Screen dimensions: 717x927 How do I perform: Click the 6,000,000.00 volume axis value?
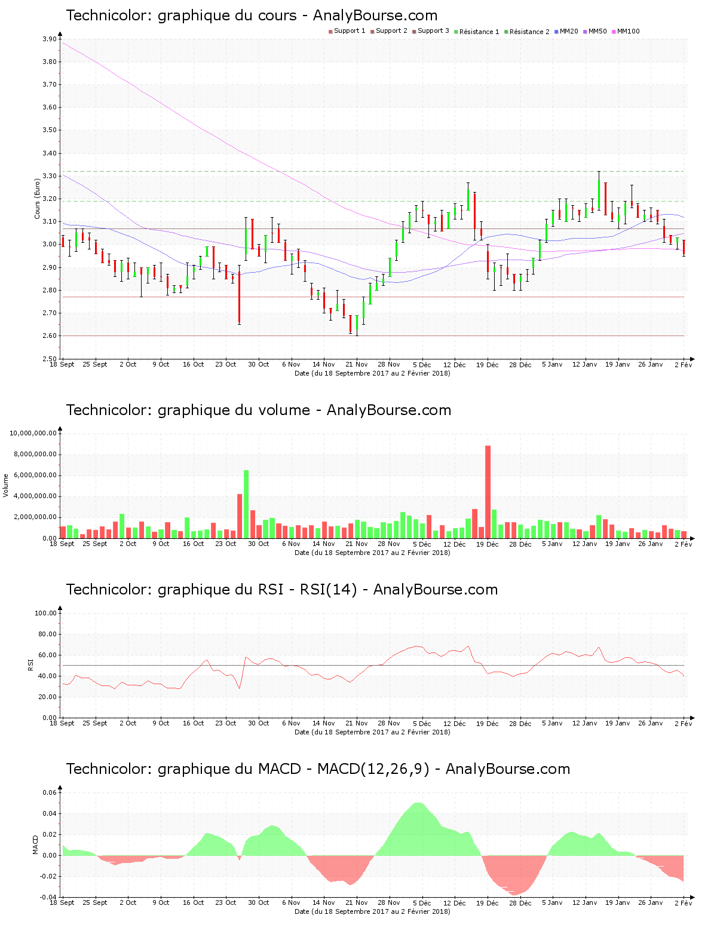pyautogui.click(x=35, y=475)
